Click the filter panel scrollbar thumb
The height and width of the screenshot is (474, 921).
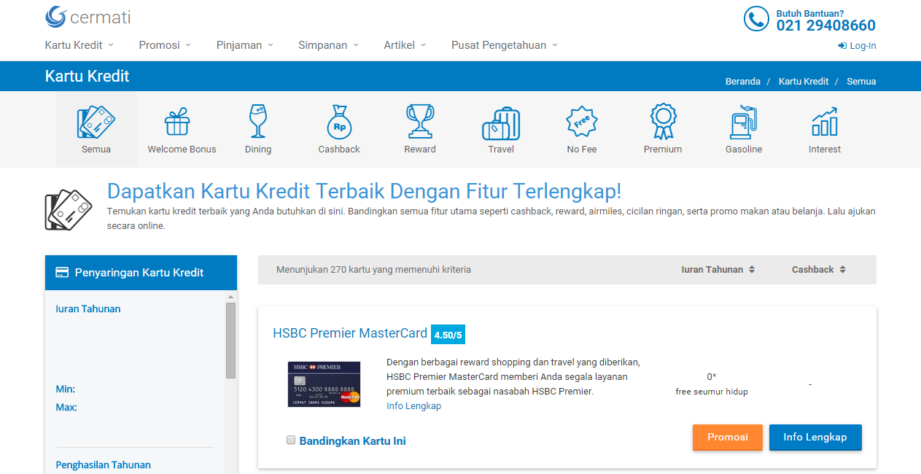(x=230, y=340)
